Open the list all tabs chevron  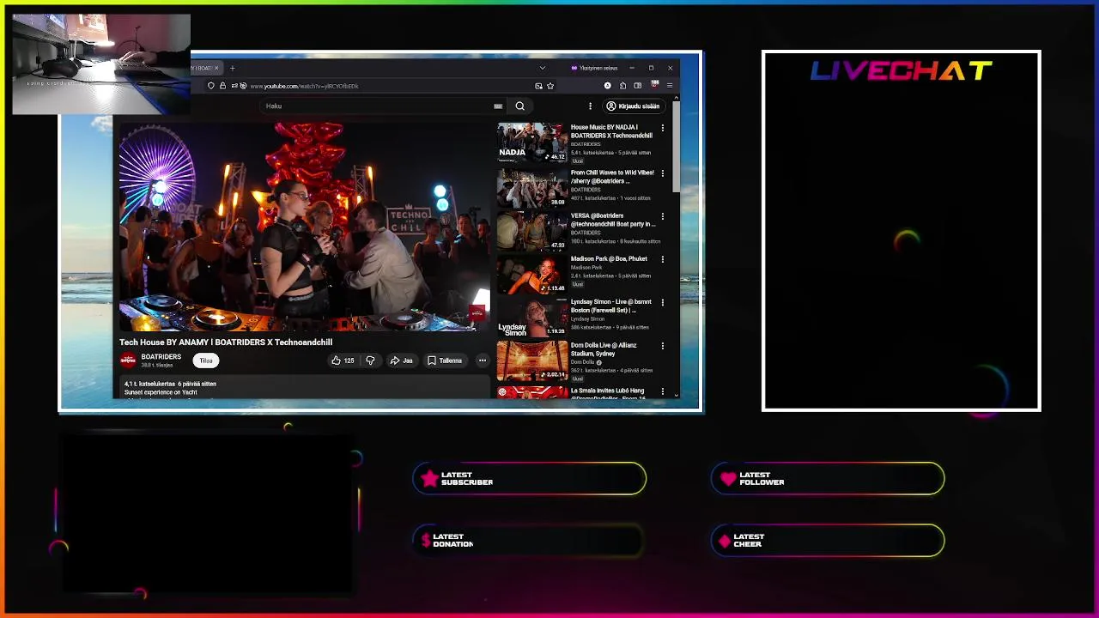pos(542,68)
